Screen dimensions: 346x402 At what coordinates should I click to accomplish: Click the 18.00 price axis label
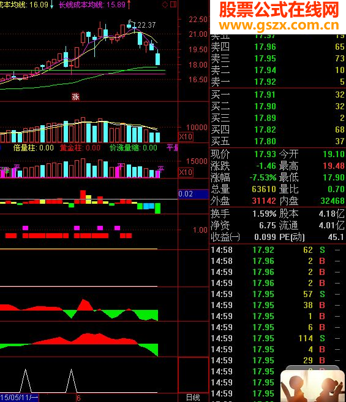point(198,64)
